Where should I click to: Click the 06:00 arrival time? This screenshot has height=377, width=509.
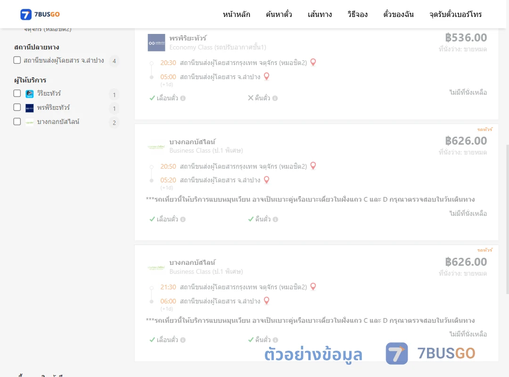168,301
